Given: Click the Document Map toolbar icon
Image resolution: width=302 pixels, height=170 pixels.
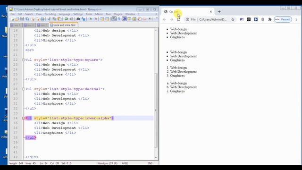Looking at the screenshot, I should 134,19.
